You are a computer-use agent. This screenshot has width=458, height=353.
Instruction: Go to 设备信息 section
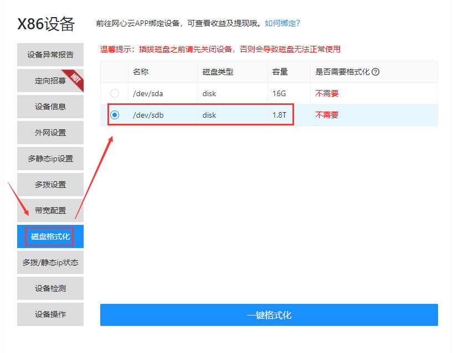(x=50, y=107)
